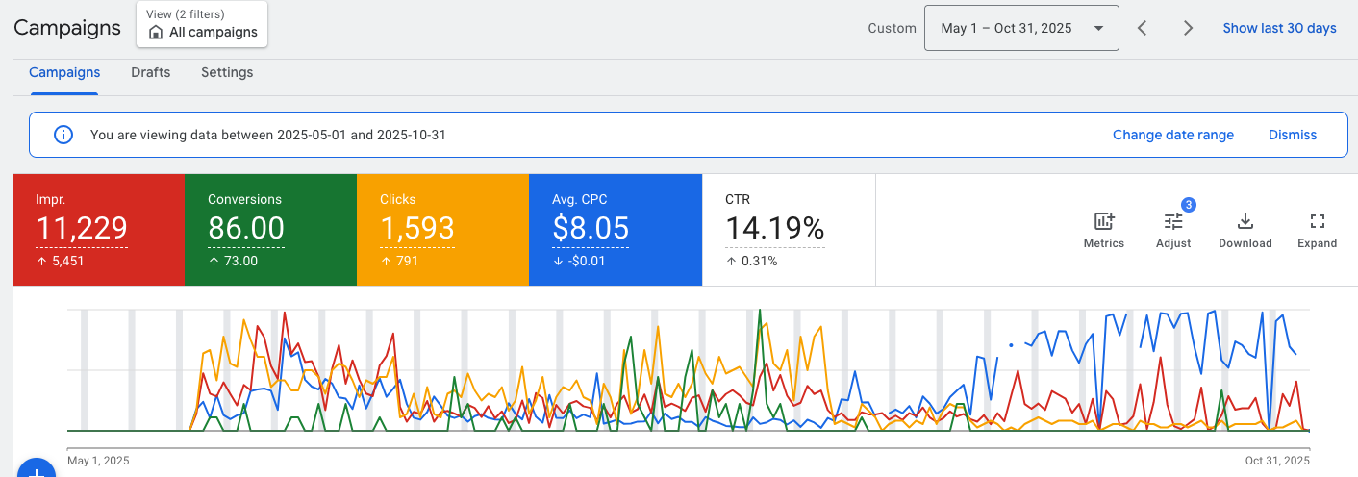Image resolution: width=1358 pixels, height=477 pixels.
Task: Click the Oct 31, 2025 axis label
Action: pos(1277,461)
